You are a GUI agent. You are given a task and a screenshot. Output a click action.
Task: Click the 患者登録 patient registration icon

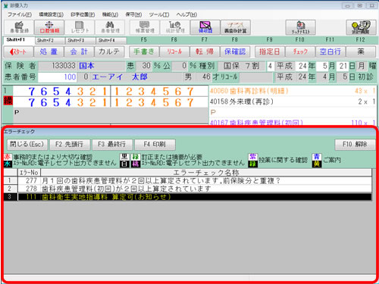[x=19, y=27]
